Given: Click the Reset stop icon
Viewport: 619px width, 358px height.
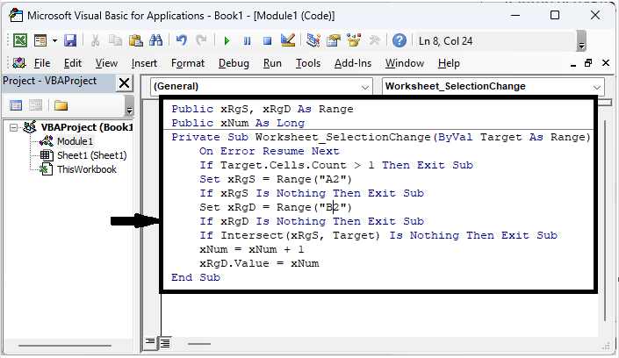Looking at the screenshot, I should coord(267,40).
